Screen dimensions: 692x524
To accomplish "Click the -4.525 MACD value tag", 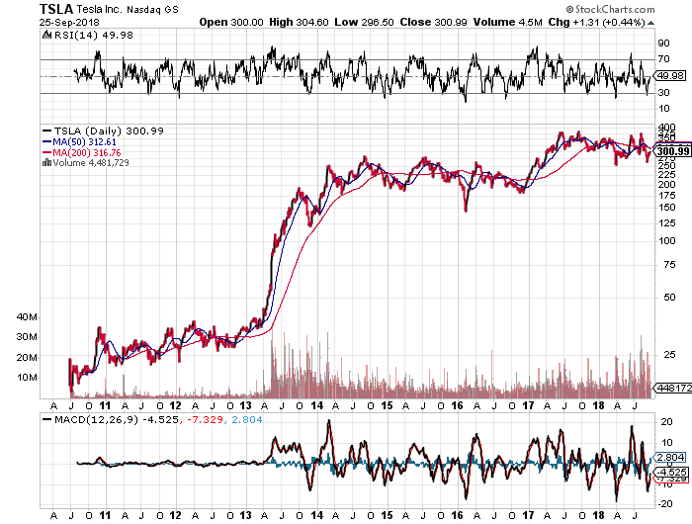I will (x=671, y=472).
